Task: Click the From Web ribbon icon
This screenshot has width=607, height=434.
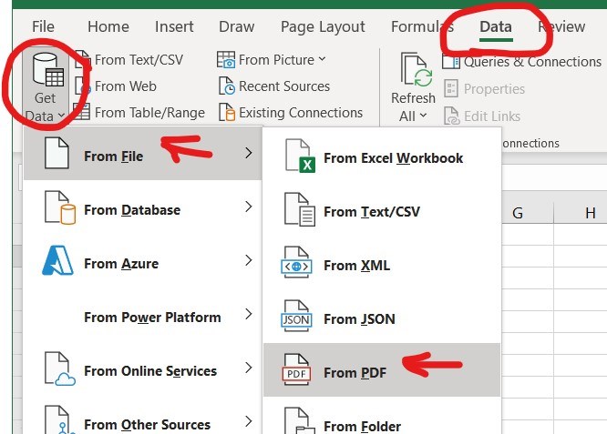Action: (x=82, y=86)
